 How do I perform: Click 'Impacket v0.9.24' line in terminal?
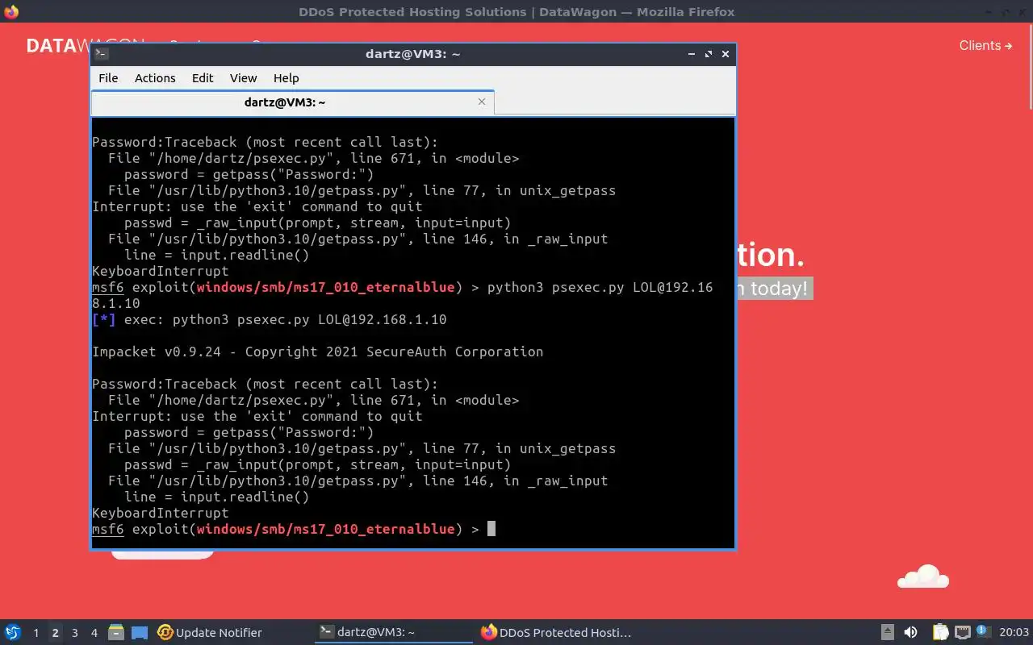[318, 352]
